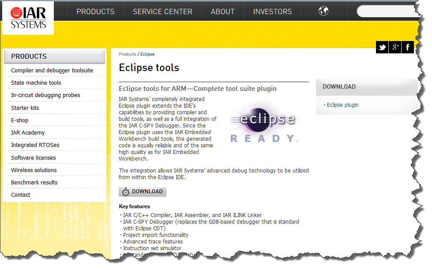Open the Twitter share icon
Screen dimensions: 432x270
382,47
